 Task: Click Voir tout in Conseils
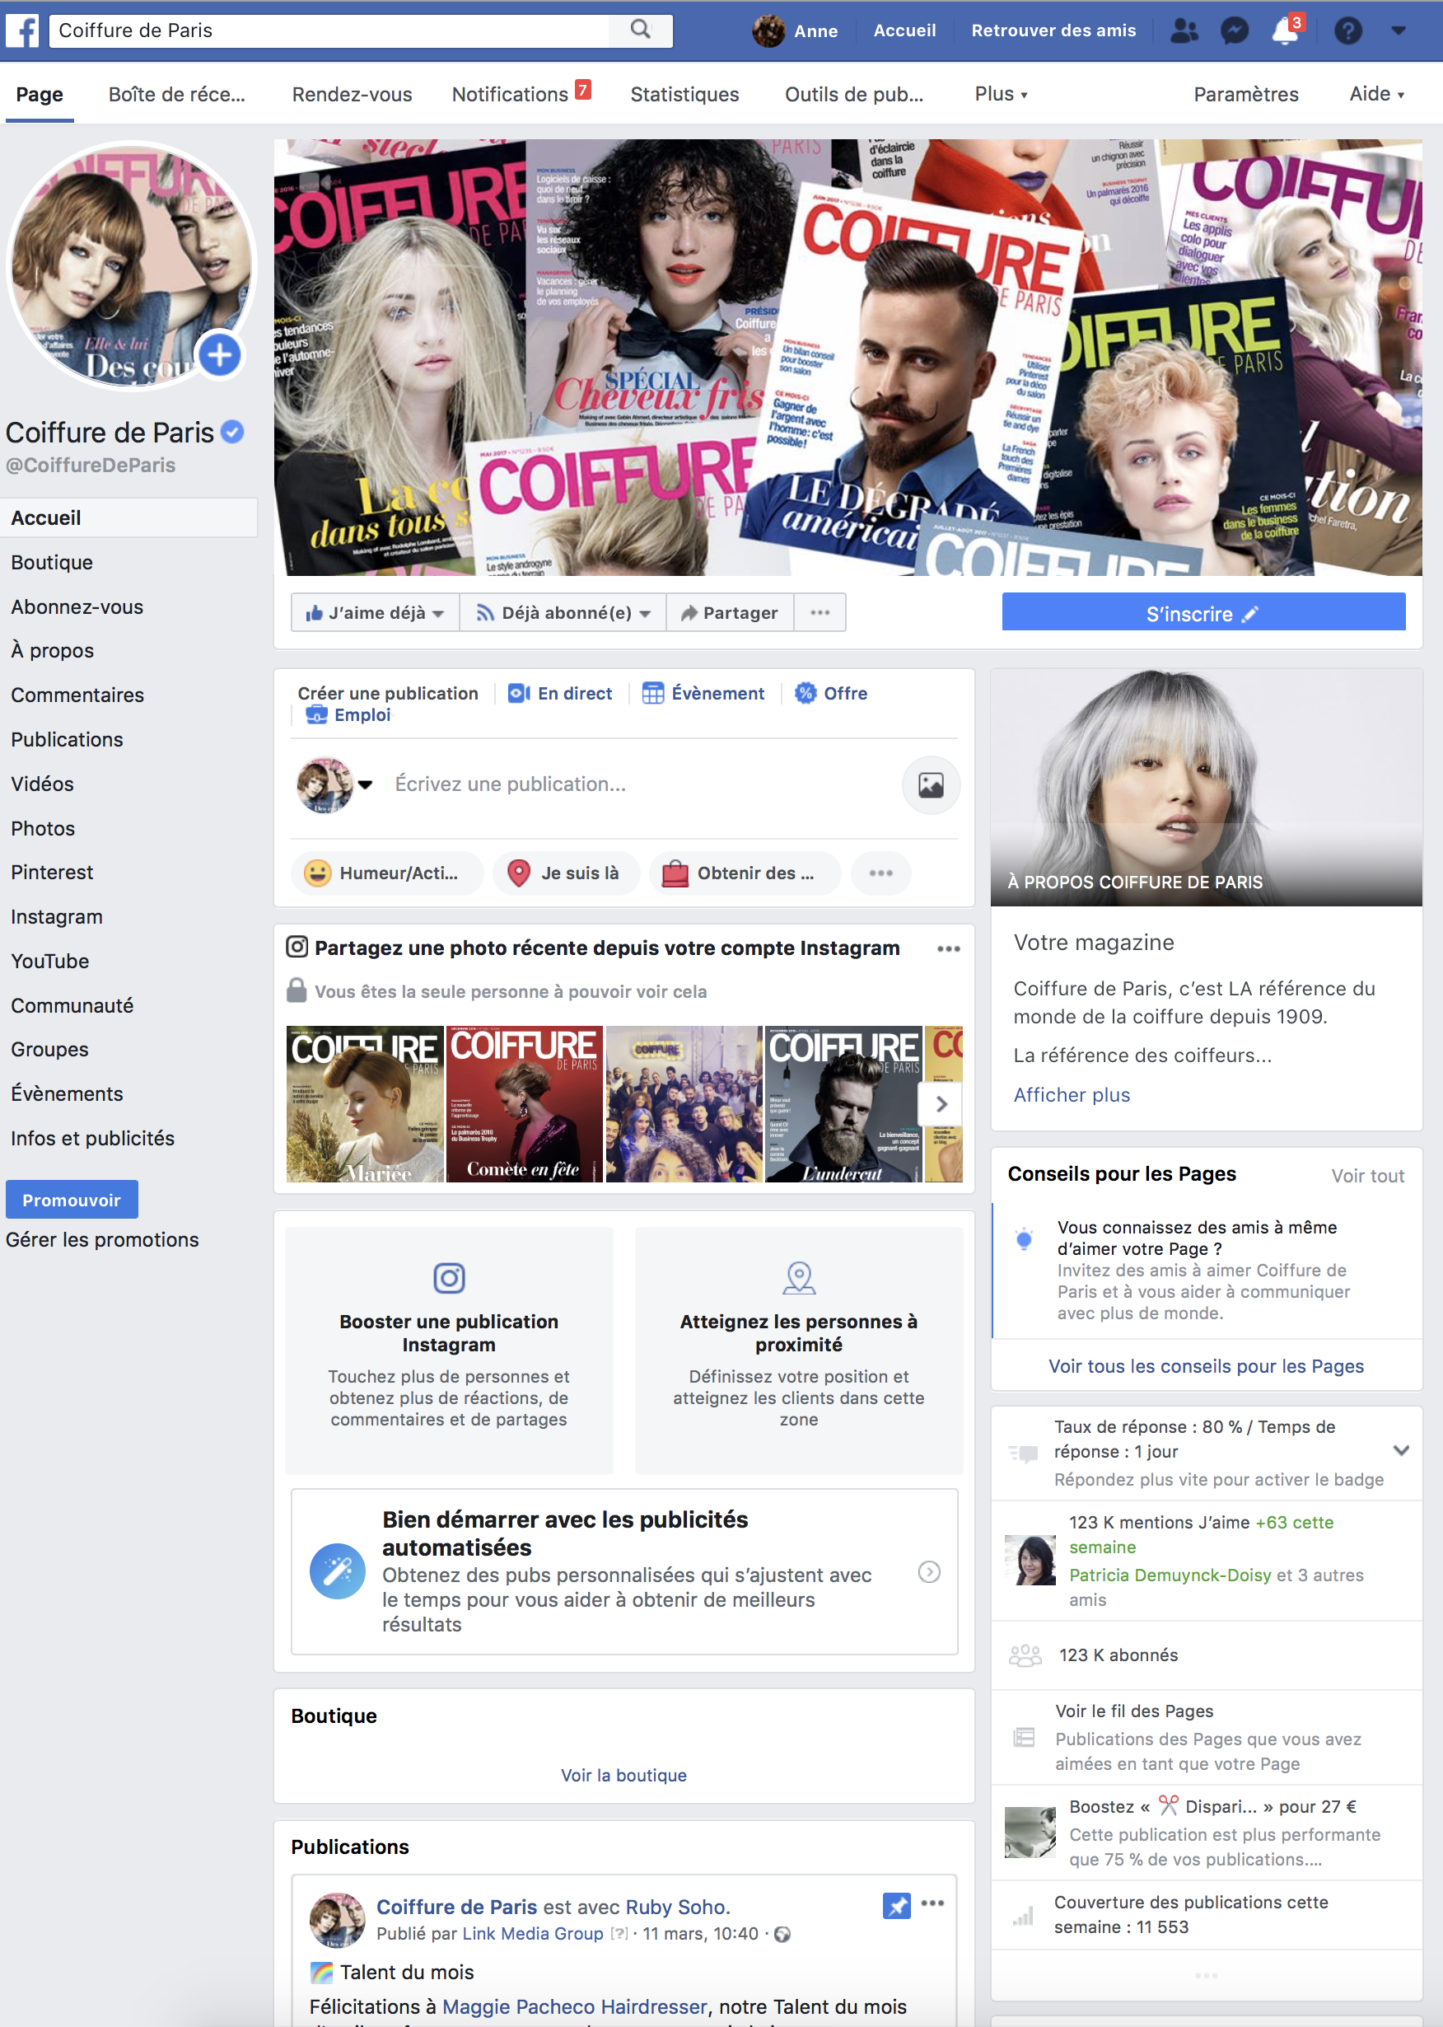[x=1367, y=1175]
